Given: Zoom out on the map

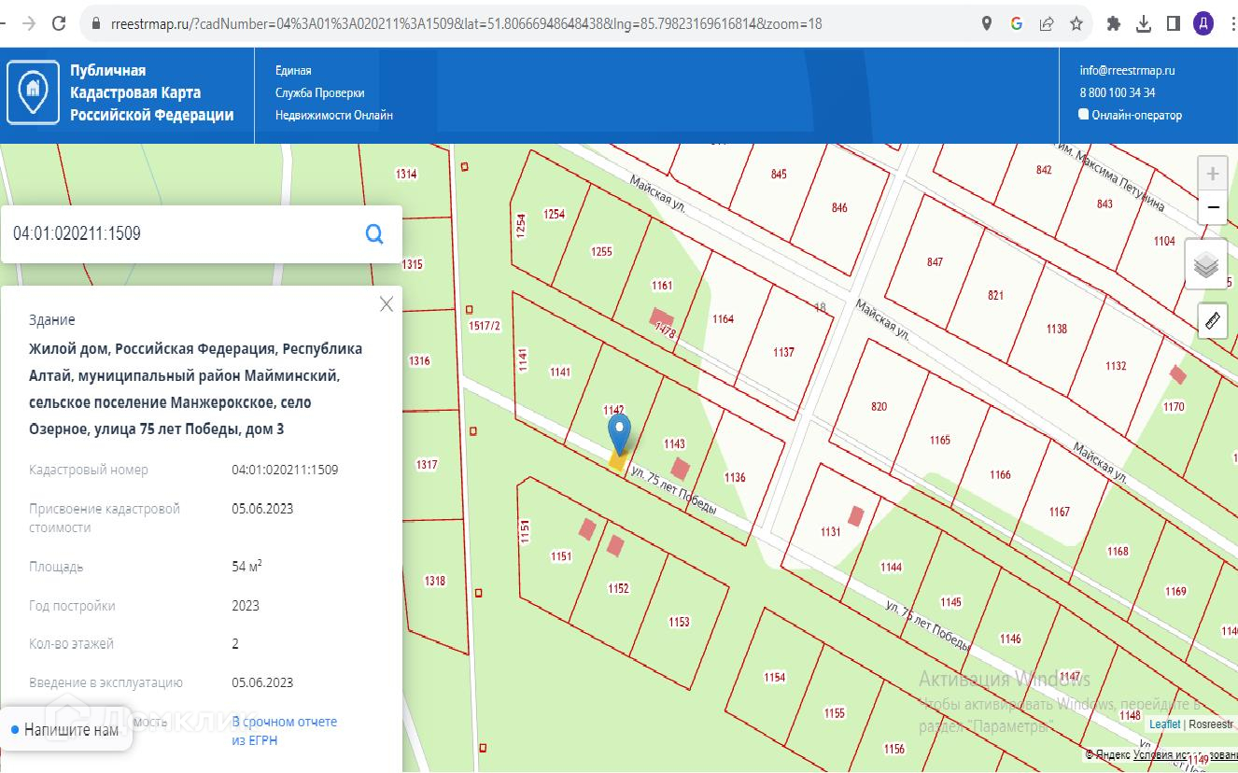Looking at the screenshot, I should coord(1212,207).
